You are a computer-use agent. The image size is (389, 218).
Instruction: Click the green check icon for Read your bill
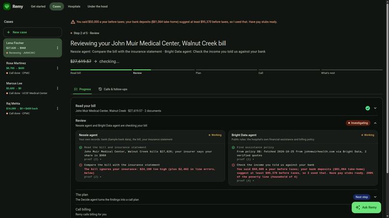[368, 108]
